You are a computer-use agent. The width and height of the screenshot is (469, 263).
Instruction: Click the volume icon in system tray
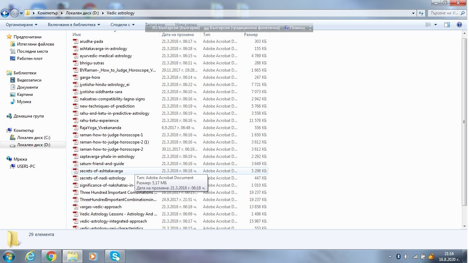click(x=406, y=256)
